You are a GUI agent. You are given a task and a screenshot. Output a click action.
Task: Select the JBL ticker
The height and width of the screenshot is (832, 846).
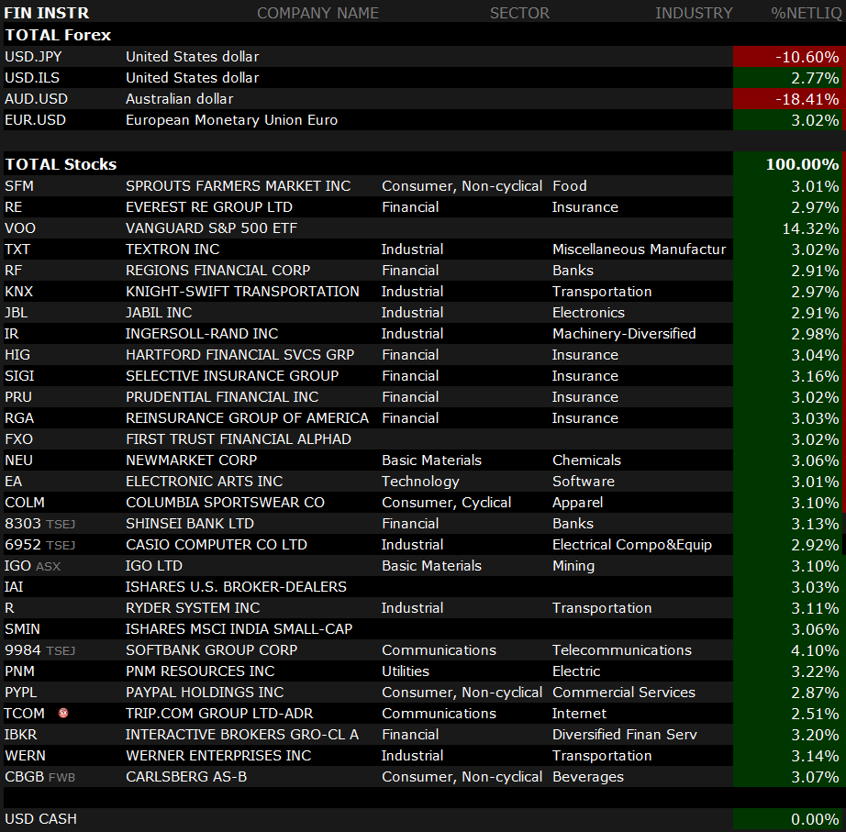(17, 313)
